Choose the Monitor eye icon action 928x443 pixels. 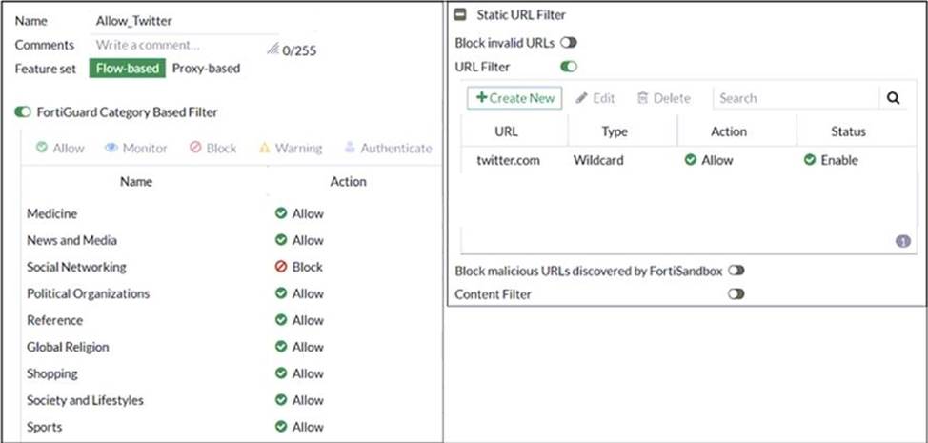point(111,149)
